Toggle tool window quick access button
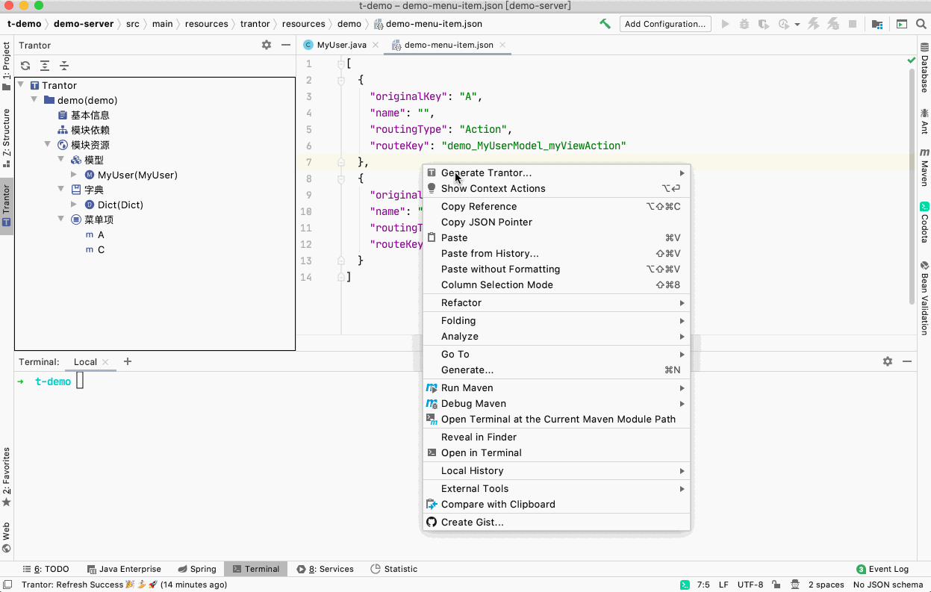Viewport: 931px width, 592px height. click(x=7, y=585)
